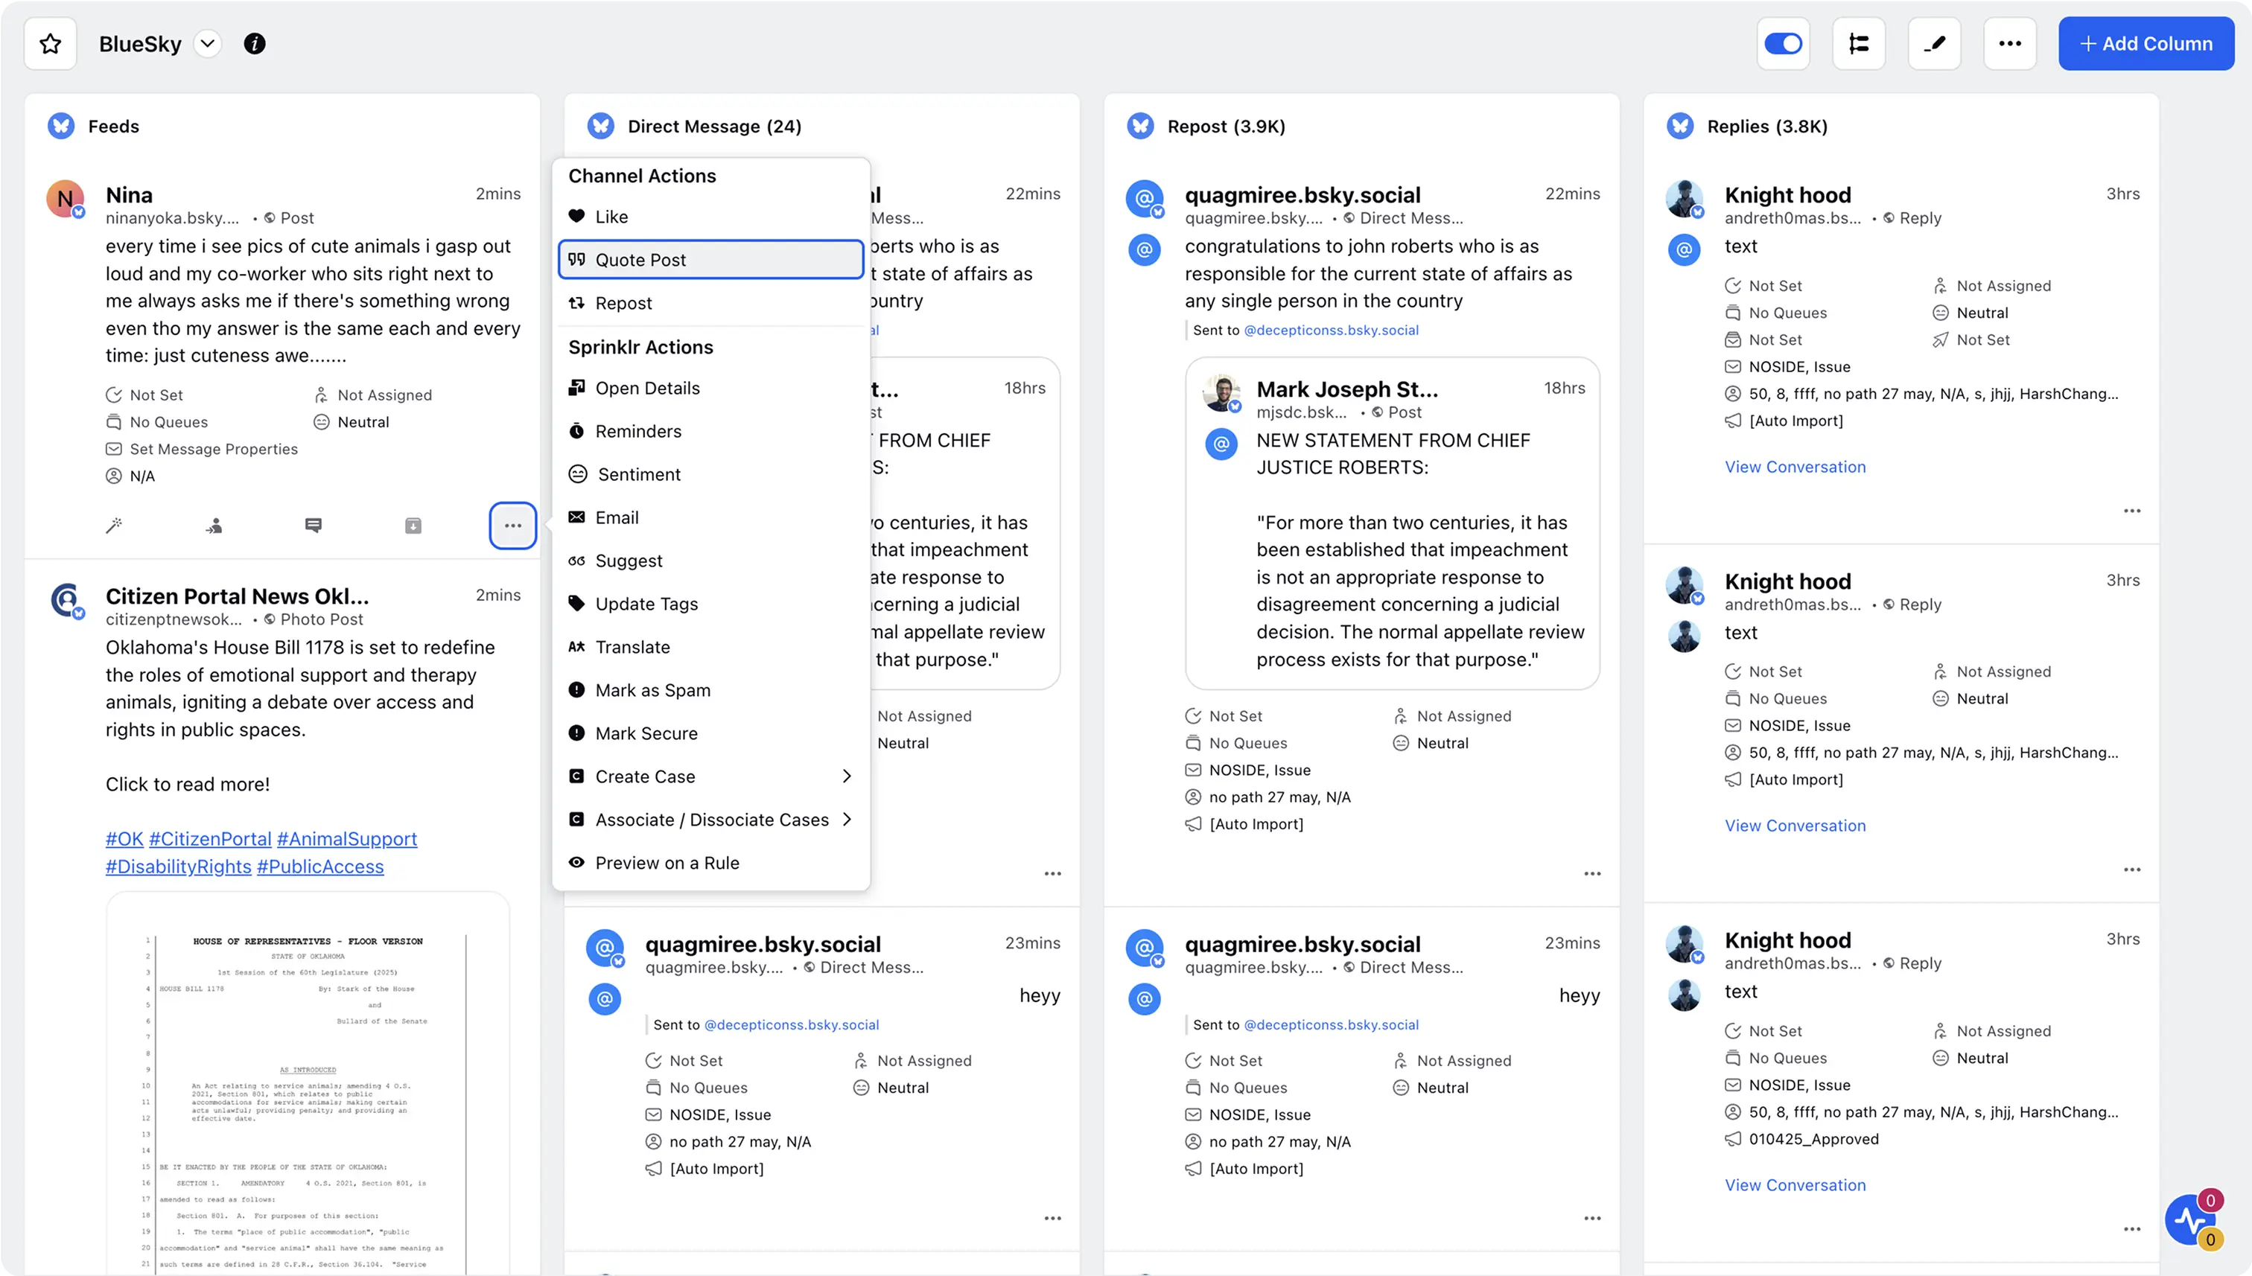This screenshot has width=2252, height=1276.
Task: Open the column layout settings icon
Action: point(1858,44)
